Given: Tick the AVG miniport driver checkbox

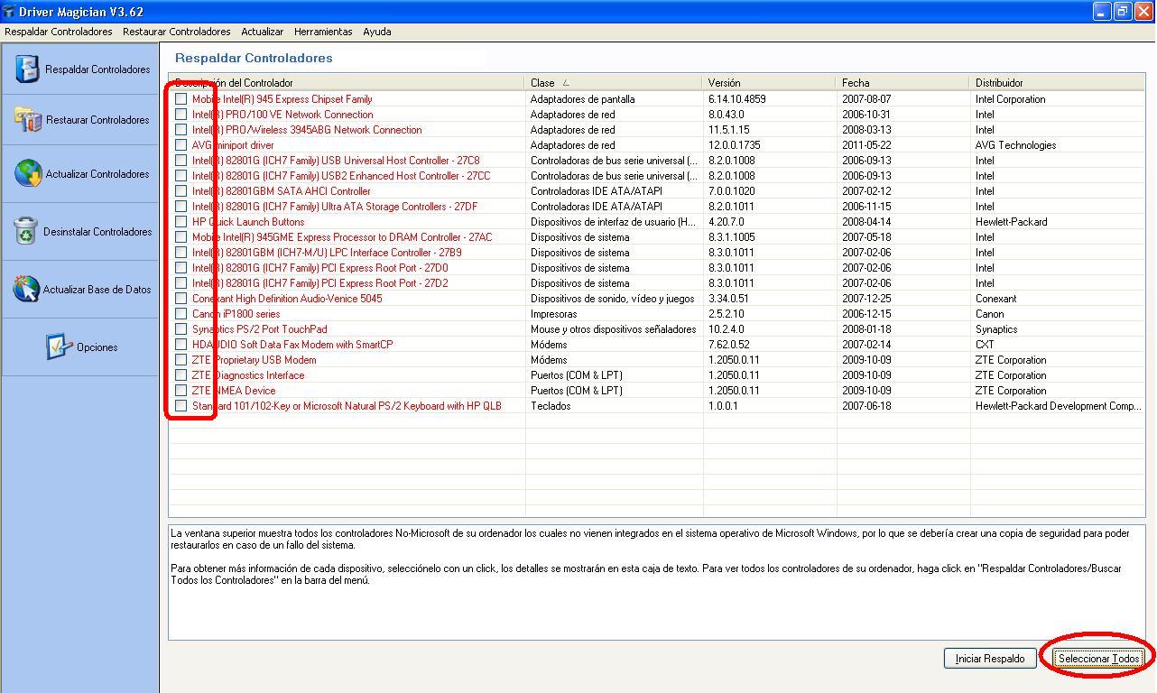Looking at the screenshot, I should tap(181, 145).
